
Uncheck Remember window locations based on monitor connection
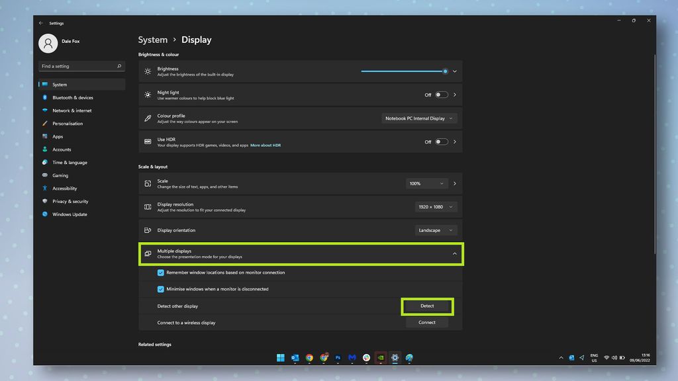[x=160, y=272]
